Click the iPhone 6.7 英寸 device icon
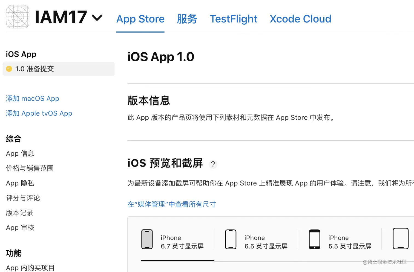414x272 pixels. click(147, 239)
